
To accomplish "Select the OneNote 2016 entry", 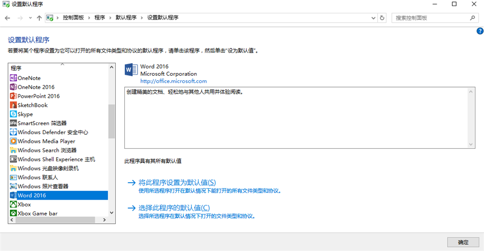I will (x=36, y=87).
